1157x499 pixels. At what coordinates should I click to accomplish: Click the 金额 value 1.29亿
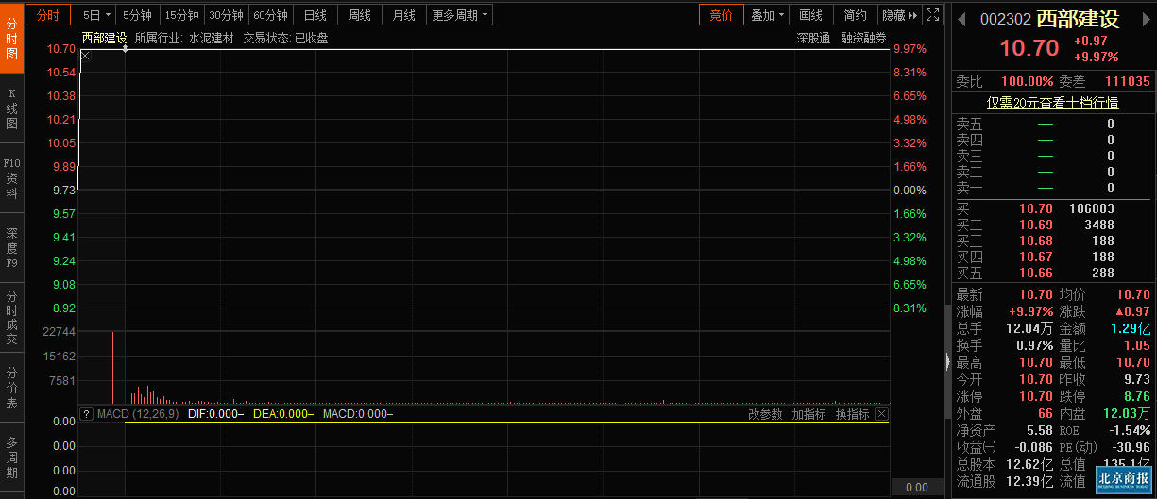pos(1131,328)
